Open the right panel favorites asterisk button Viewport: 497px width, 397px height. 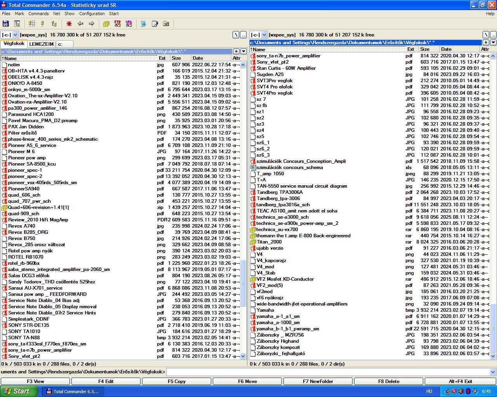coord(486,43)
